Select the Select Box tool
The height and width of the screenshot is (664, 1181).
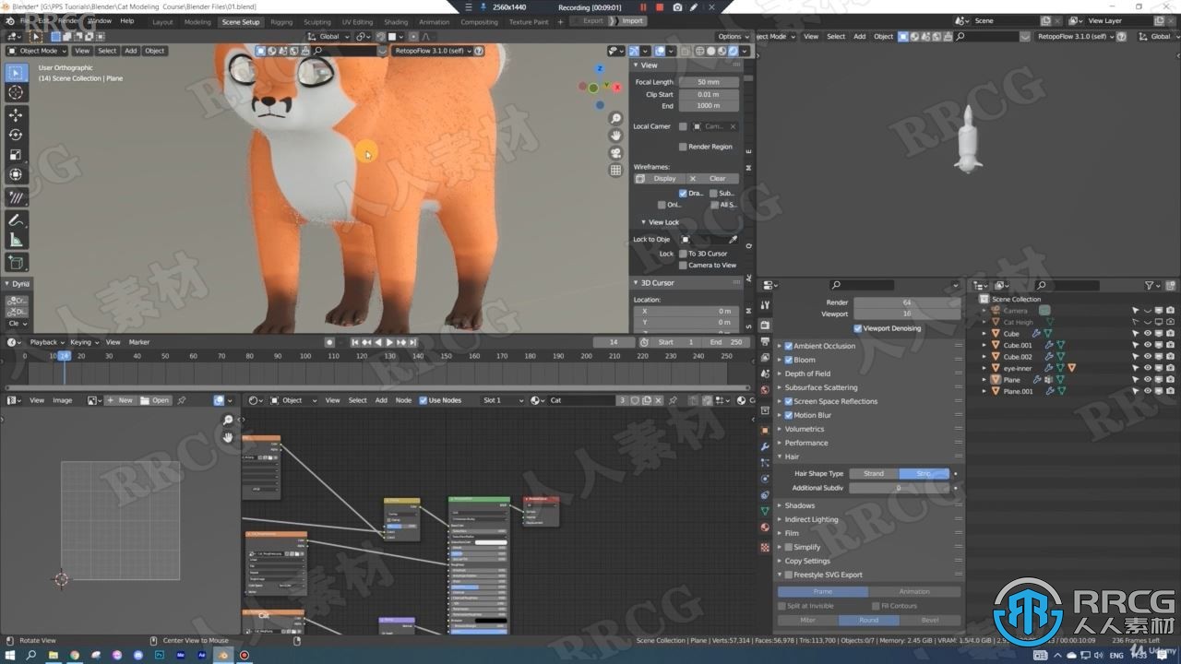click(x=16, y=73)
